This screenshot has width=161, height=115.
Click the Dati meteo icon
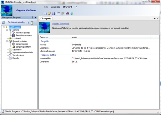10,49
